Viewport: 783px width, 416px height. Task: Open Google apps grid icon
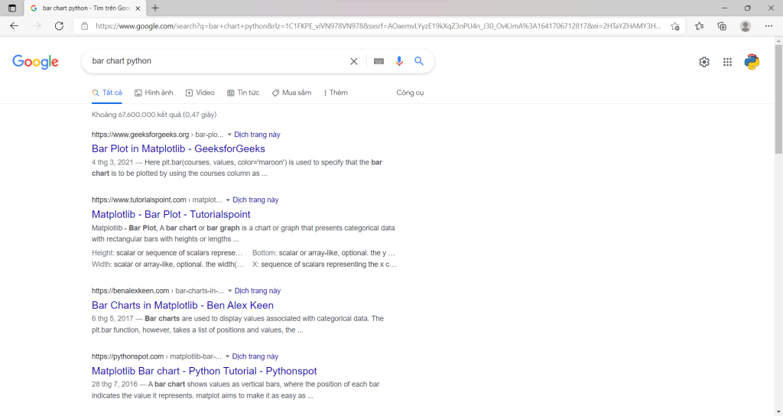click(728, 62)
